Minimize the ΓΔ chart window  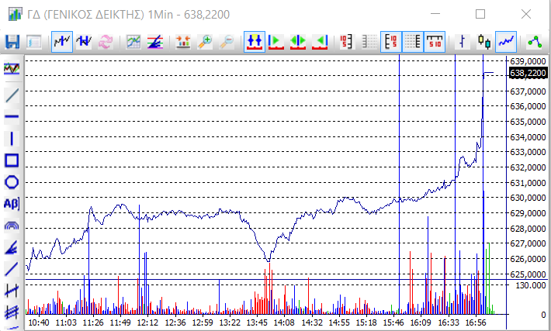tap(435, 14)
